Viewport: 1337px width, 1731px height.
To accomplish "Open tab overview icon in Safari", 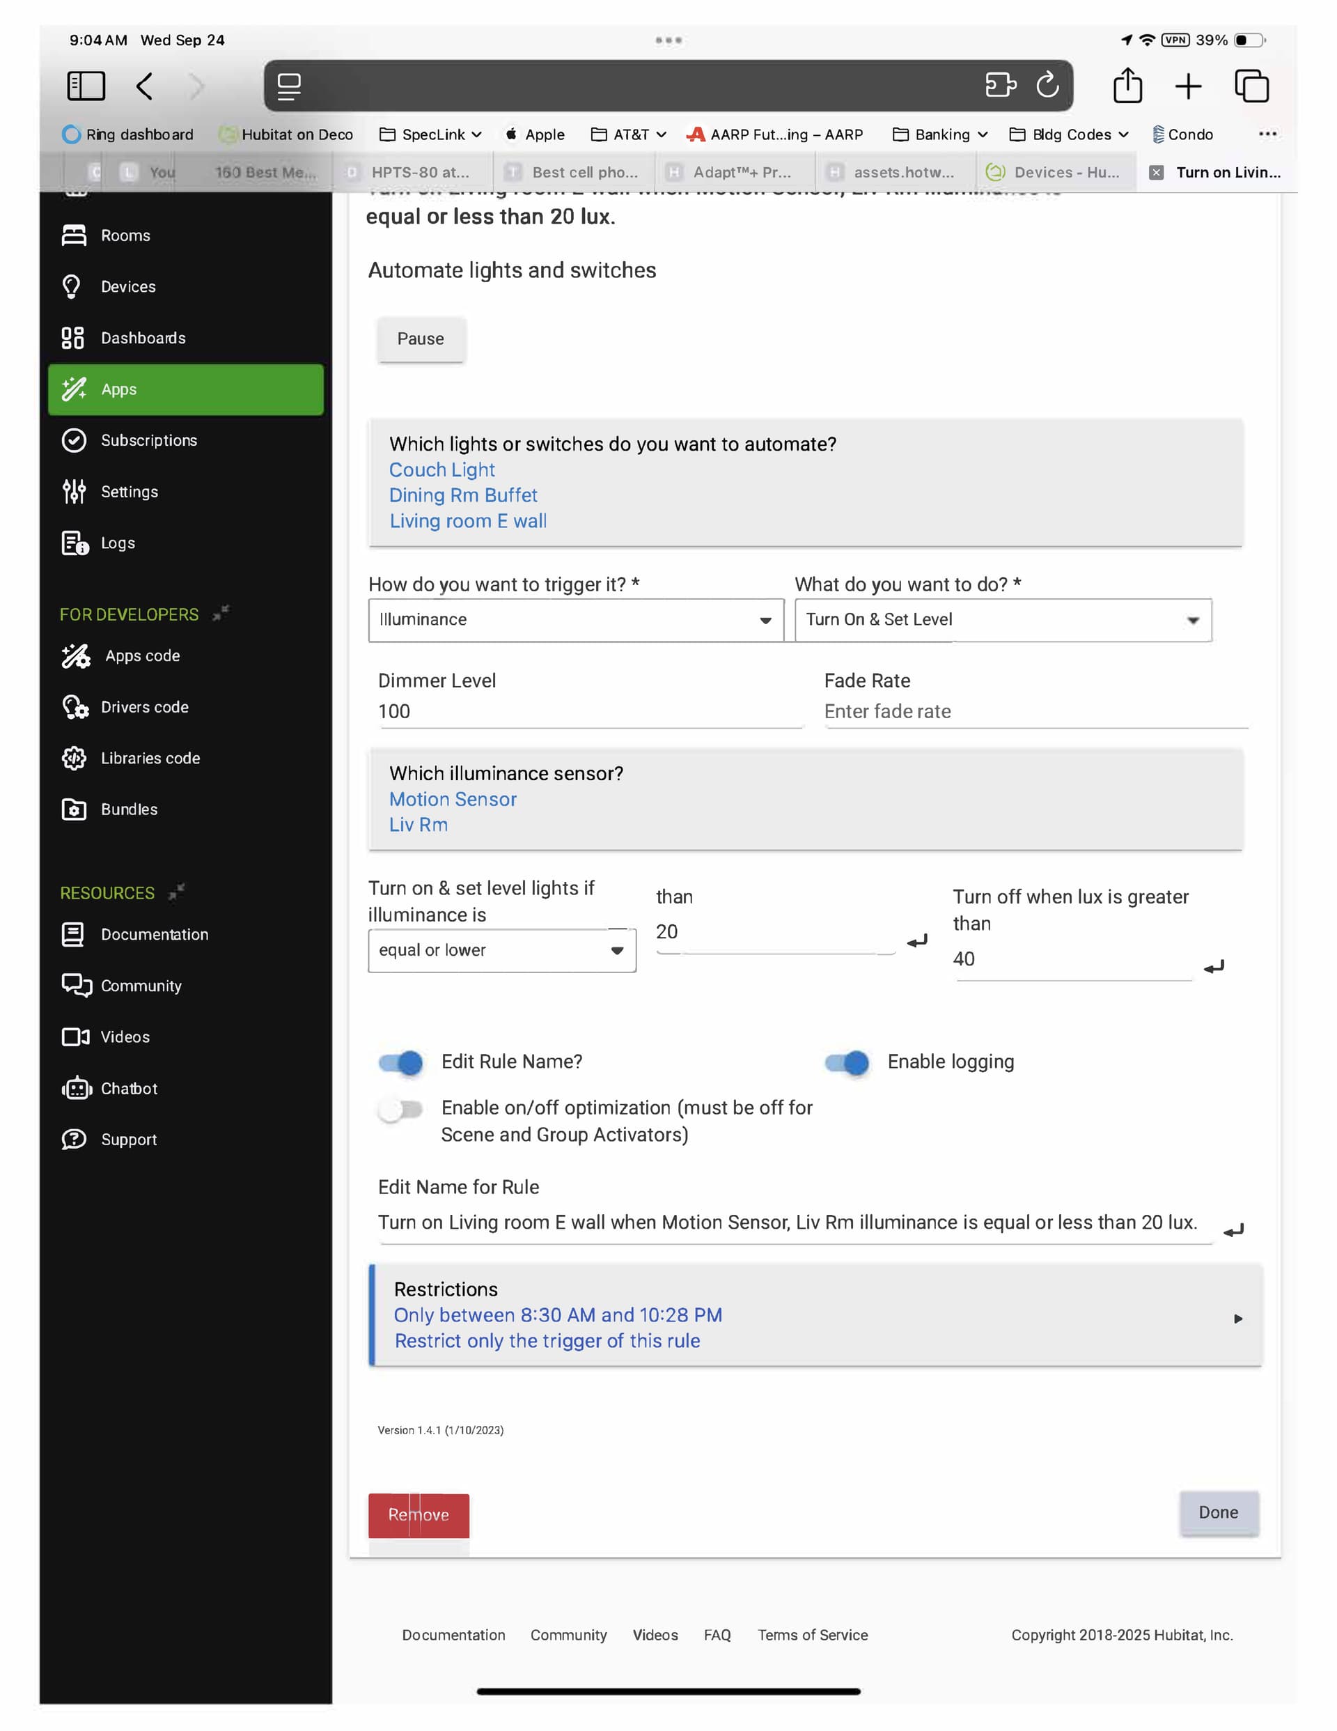I will pos(1251,86).
